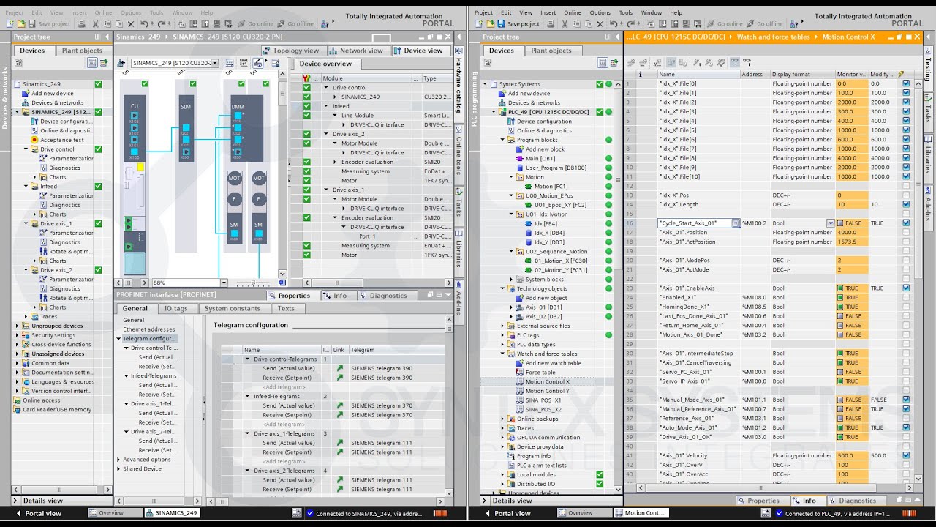Screen dimensions: 936x527
Task: Toggle empty modify checkbox for Axis_01.Position row
Action: (906, 233)
